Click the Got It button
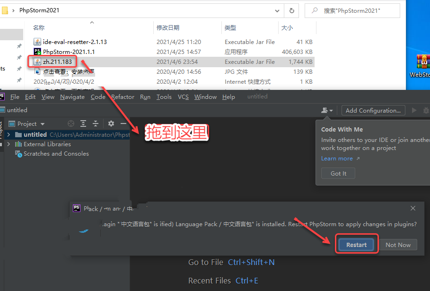Screen dimensions: 430x291 (338, 173)
